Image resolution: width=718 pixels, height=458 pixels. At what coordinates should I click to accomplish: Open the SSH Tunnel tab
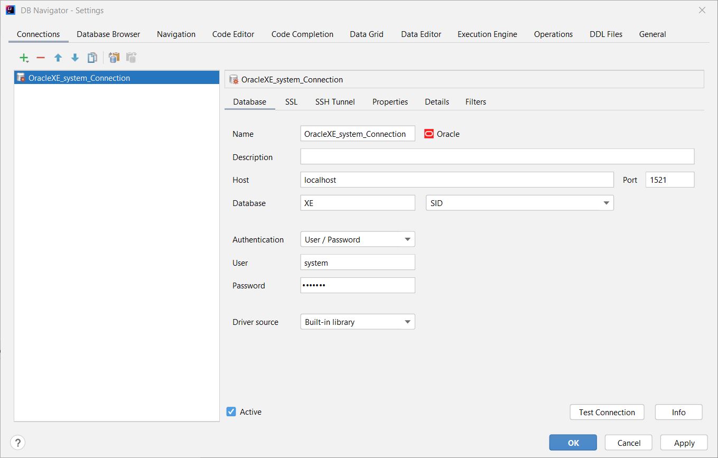tap(335, 102)
